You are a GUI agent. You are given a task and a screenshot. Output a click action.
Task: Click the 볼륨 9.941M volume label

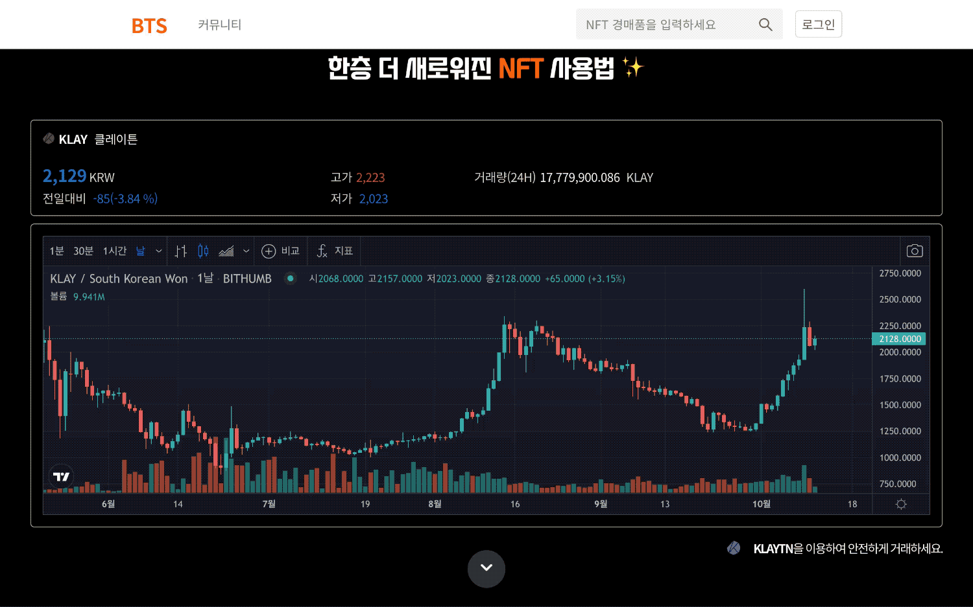[x=77, y=297]
